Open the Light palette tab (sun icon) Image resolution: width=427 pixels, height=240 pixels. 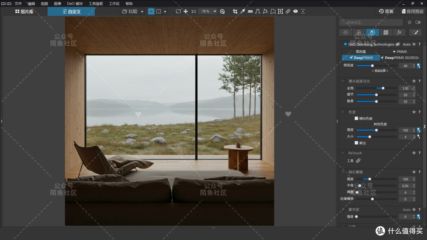tap(346, 32)
